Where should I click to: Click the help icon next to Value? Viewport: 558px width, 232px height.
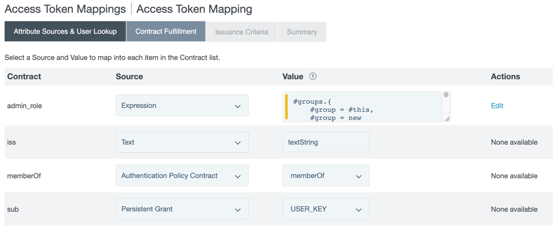point(313,76)
